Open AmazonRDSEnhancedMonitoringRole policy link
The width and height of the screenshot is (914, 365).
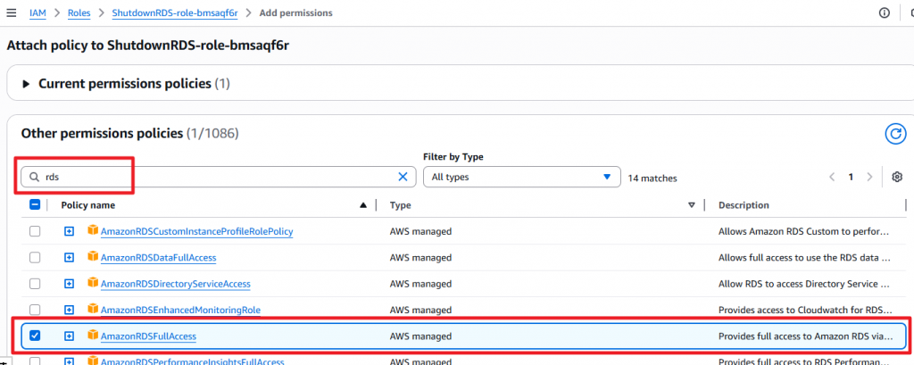[x=180, y=311]
